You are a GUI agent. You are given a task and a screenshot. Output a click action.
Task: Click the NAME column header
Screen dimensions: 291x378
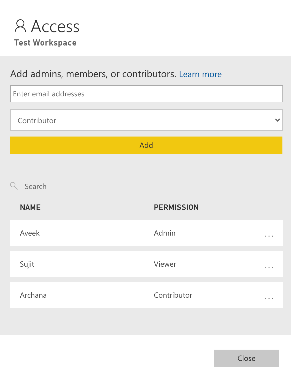[x=30, y=207]
